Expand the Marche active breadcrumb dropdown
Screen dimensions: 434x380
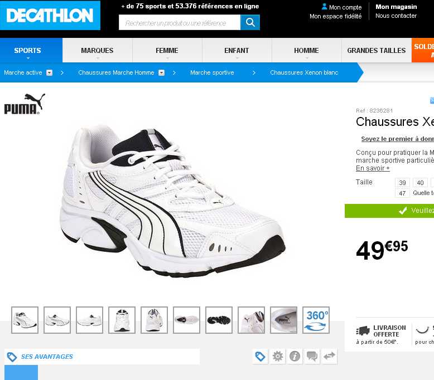(49, 72)
